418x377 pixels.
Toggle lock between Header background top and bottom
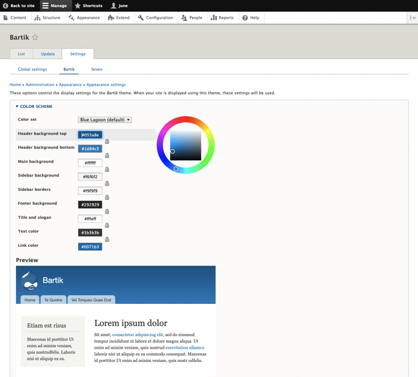[107, 141]
